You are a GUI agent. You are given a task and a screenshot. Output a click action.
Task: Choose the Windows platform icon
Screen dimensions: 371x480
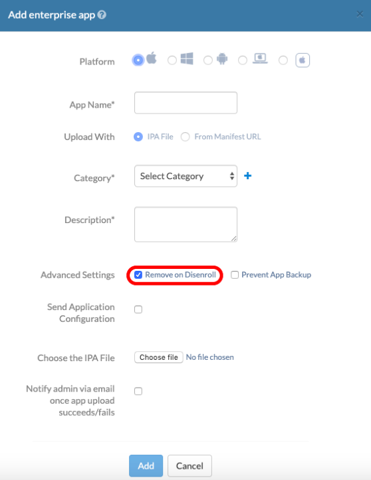tap(187, 58)
